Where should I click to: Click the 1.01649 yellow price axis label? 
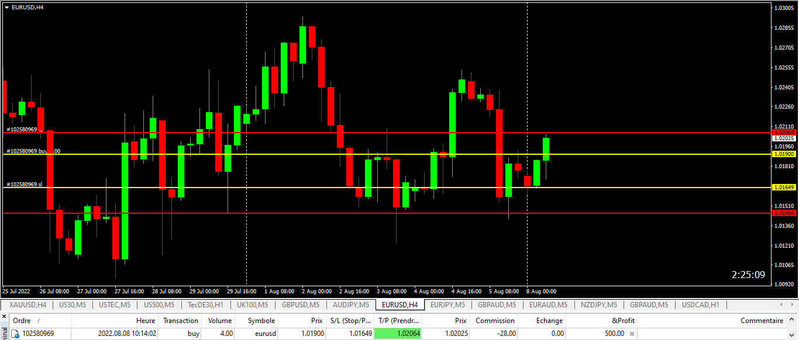pos(784,188)
